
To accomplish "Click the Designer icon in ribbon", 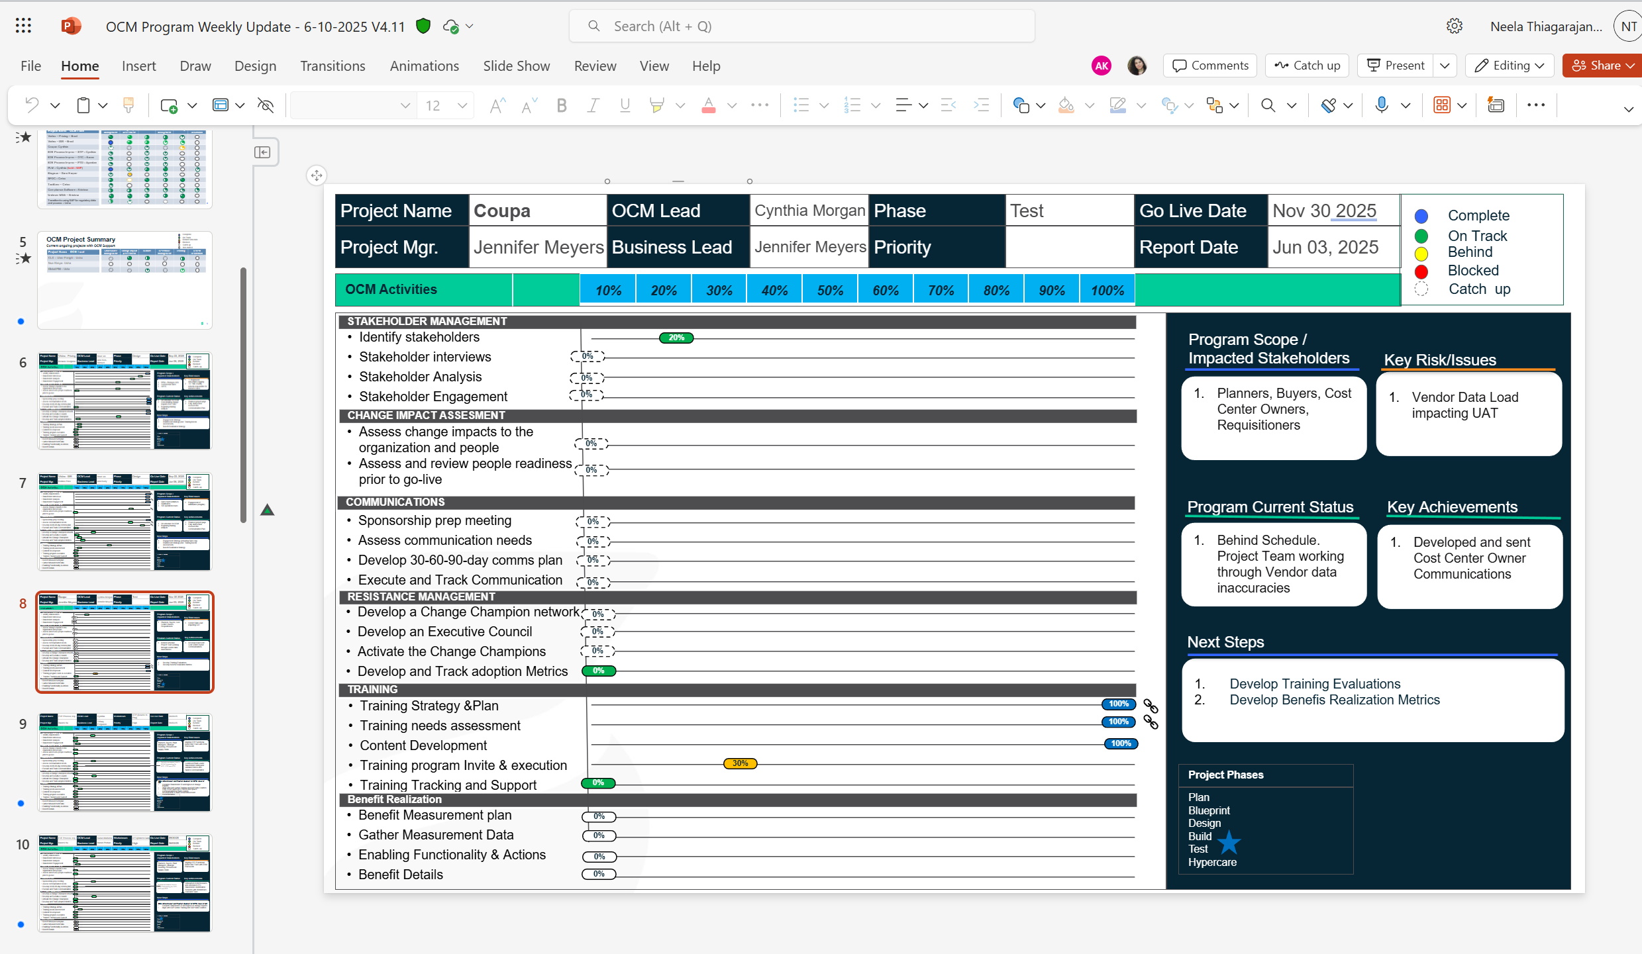I will 1496,105.
